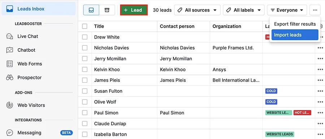
Task: Choose Export filter results menu item
Action: tap(295, 24)
